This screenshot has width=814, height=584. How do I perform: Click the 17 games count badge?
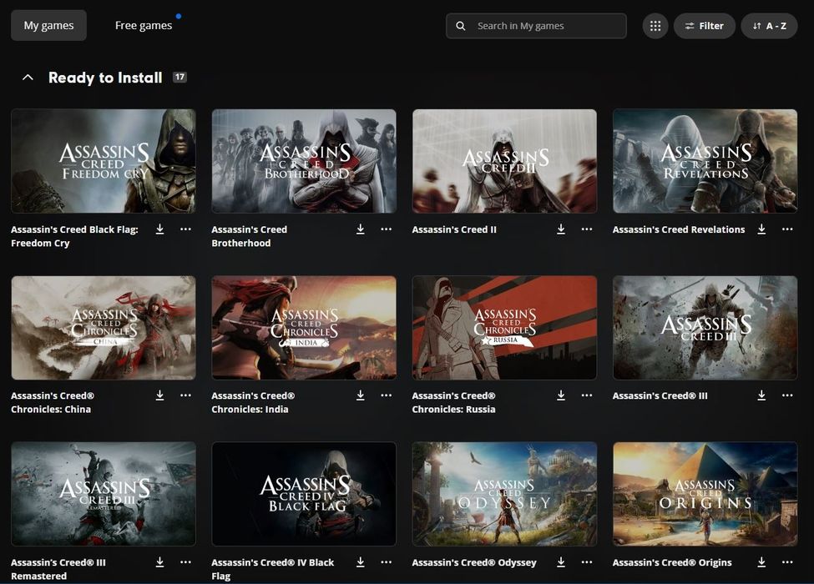click(x=179, y=77)
